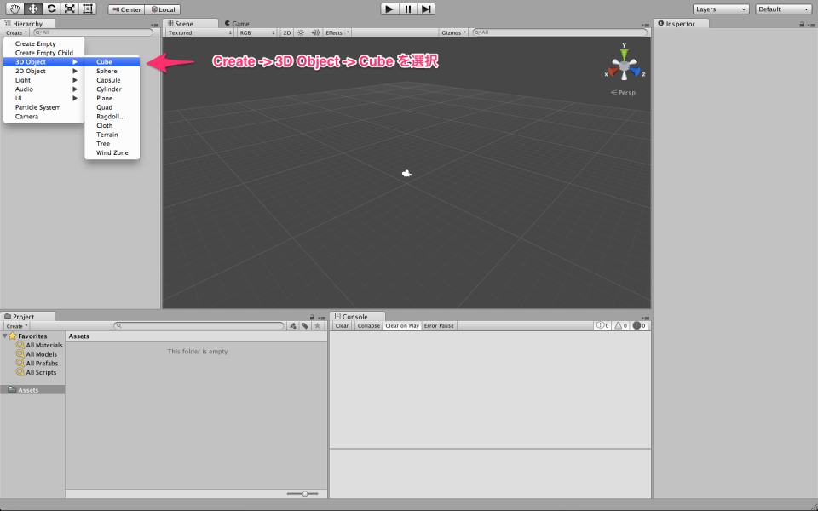Viewport: 818px width, 511px height.
Task: Switch handle orientation with the Local button
Action: [x=164, y=9]
